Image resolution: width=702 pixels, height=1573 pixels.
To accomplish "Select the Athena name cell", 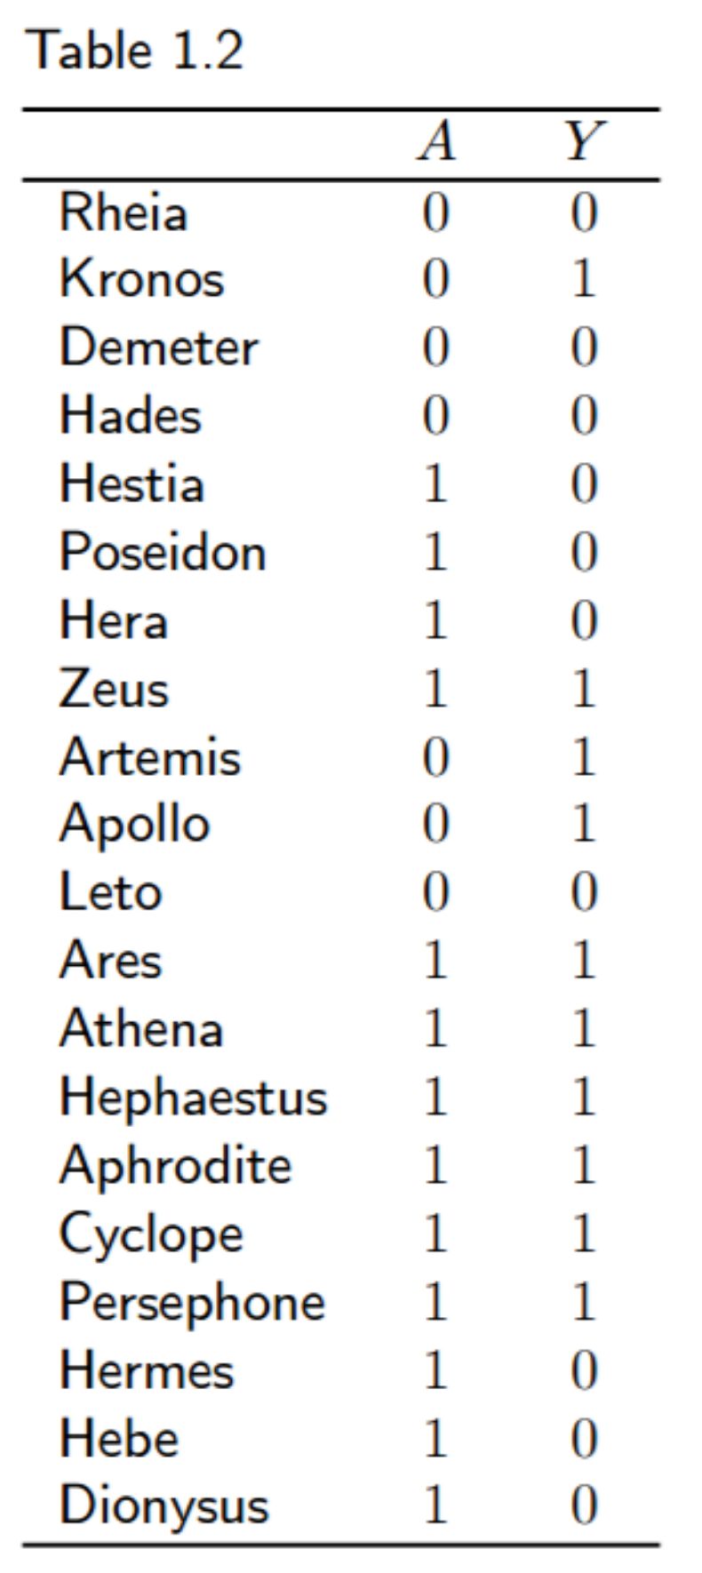I will coord(140,1029).
